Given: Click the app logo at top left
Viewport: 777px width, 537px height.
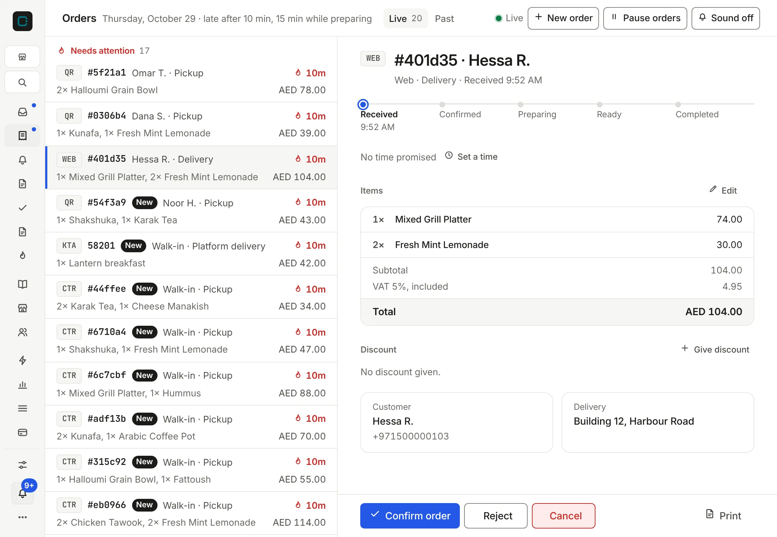Looking at the screenshot, I should coord(22,21).
